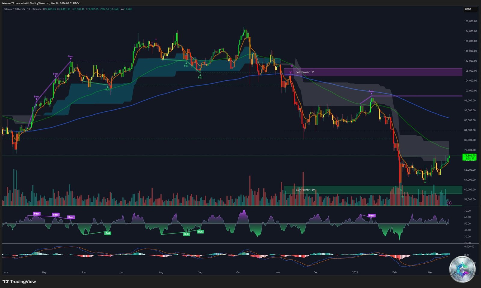Open the Bitcoin / TetherUS symbol selector

[x=14, y=9]
